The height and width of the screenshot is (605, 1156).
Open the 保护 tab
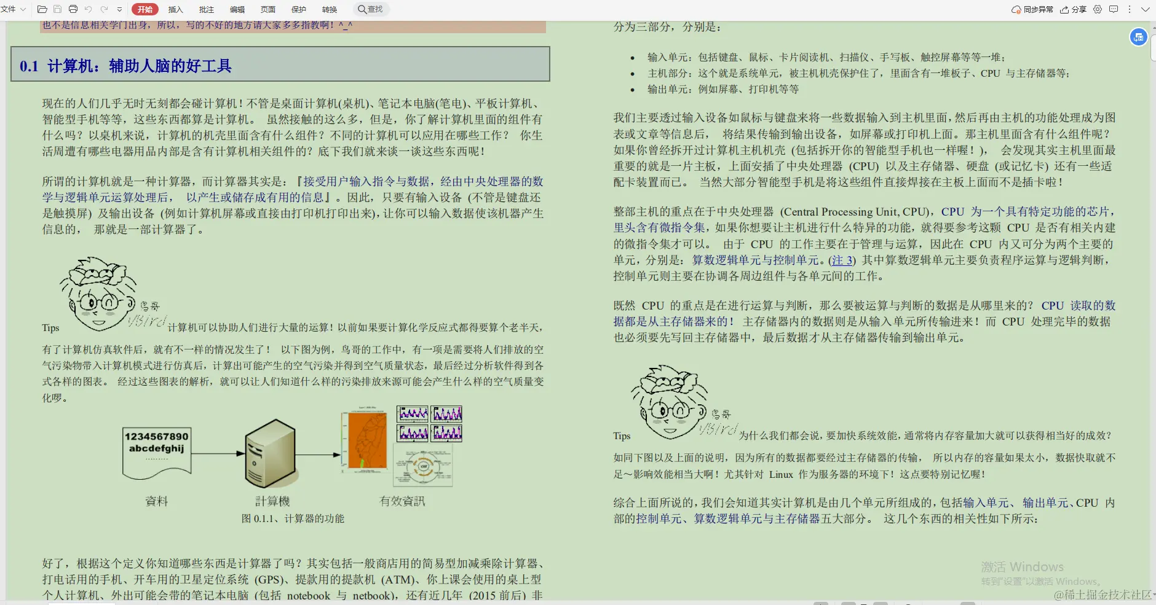click(299, 9)
